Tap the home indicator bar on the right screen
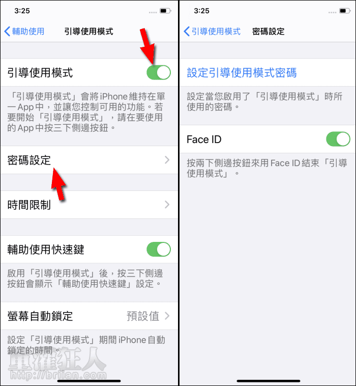356x386 pixels. click(x=268, y=381)
